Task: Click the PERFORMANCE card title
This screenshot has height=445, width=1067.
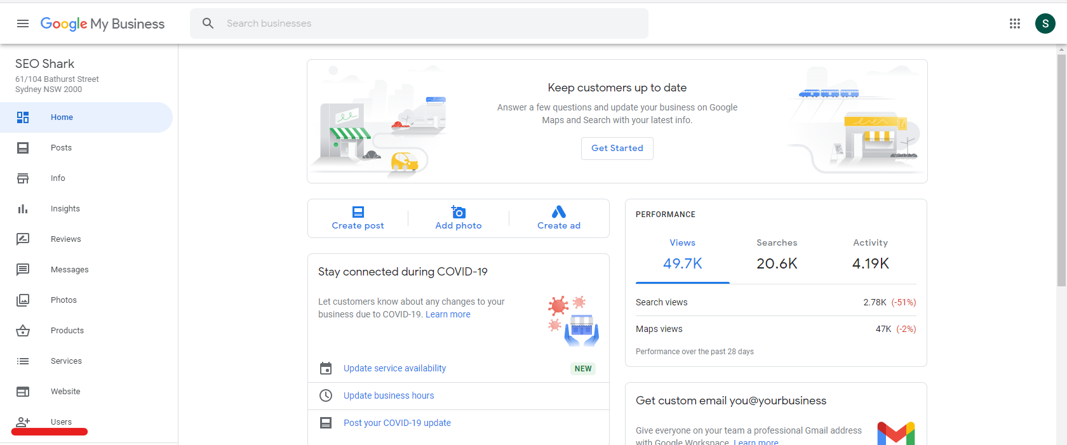Action: click(666, 215)
